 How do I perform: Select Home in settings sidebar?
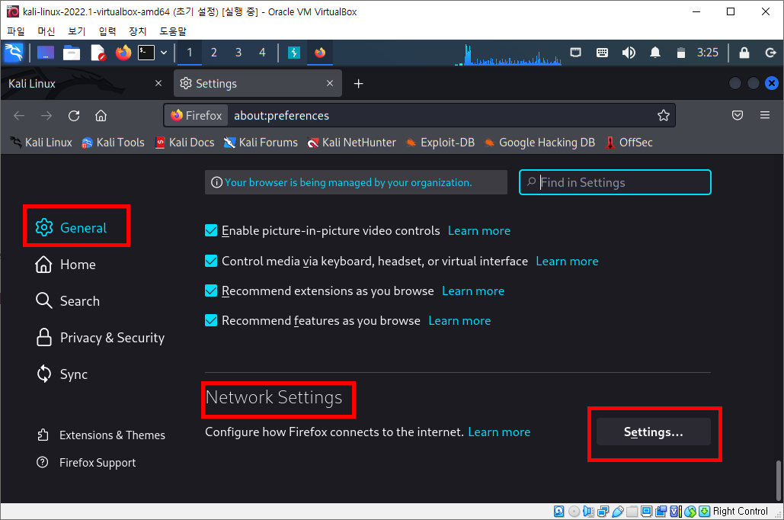click(66, 265)
